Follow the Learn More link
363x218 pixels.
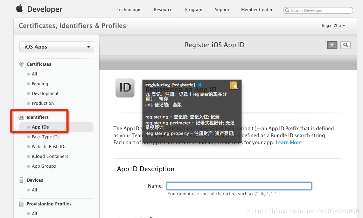tap(288, 143)
